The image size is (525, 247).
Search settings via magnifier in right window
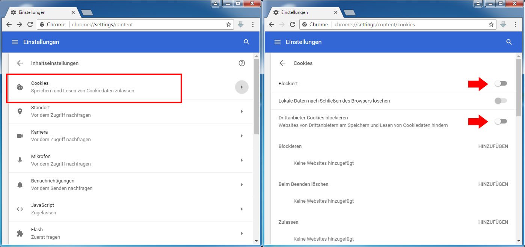509,42
